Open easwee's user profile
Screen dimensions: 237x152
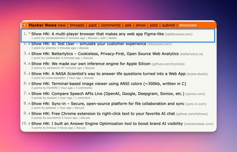pos(52,98)
